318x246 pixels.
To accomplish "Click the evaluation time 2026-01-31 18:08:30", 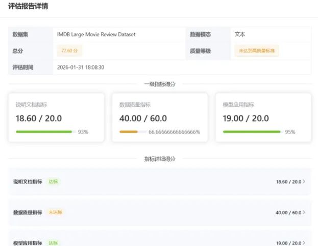I will [x=81, y=67].
